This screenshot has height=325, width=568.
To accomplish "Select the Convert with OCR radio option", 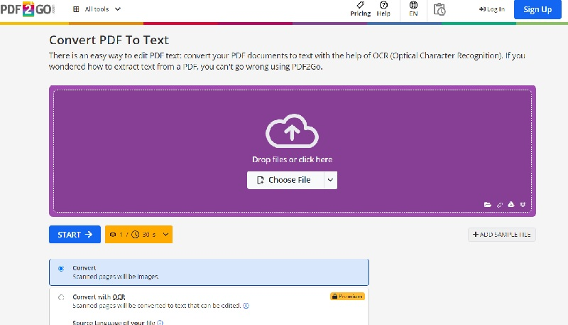I will [61, 297].
